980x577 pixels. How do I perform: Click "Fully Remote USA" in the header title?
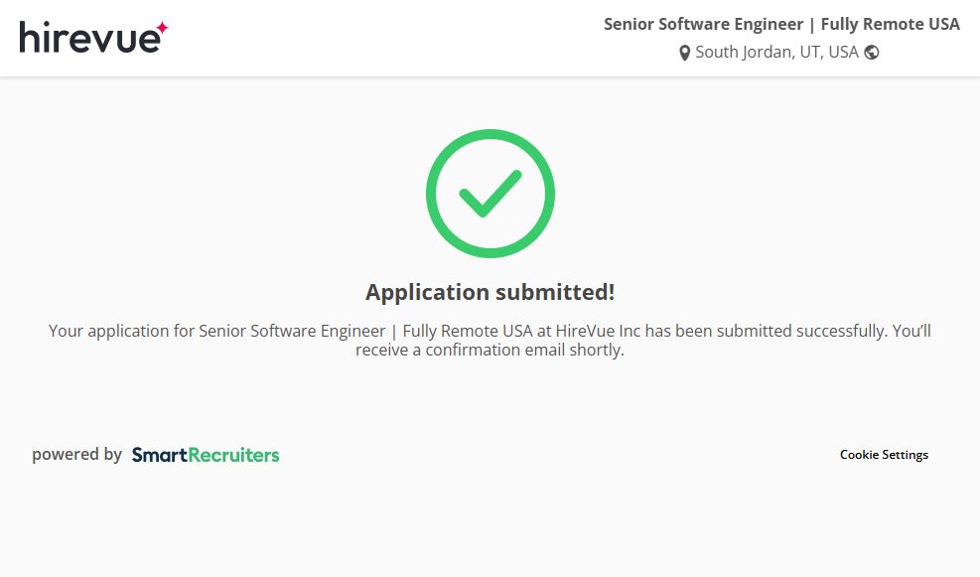[x=890, y=25]
